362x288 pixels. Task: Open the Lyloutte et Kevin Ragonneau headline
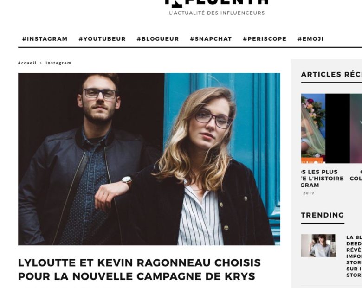tap(139, 269)
